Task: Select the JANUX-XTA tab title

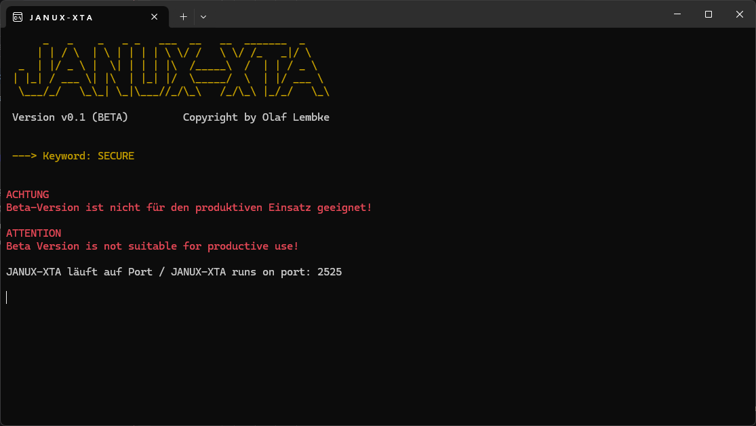Action: [61, 17]
